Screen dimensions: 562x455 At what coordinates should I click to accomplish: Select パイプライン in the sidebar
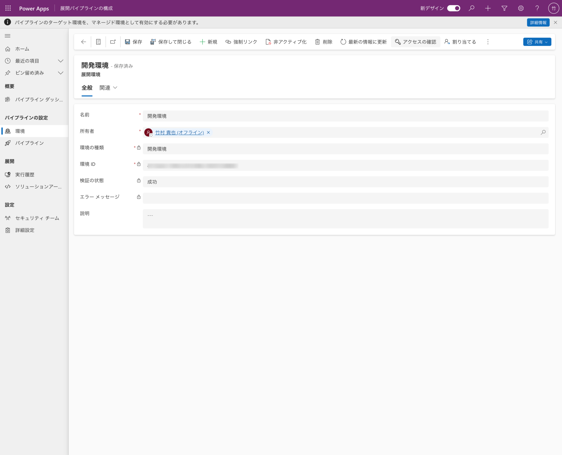[29, 143]
